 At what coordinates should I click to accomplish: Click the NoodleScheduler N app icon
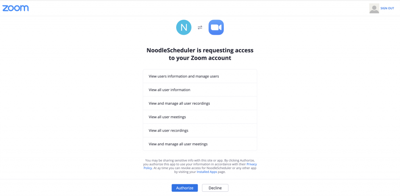(184, 27)
